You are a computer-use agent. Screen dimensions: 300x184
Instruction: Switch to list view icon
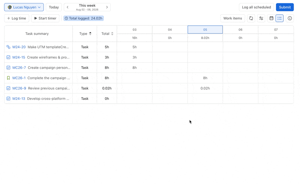click(x=279, y=18)
